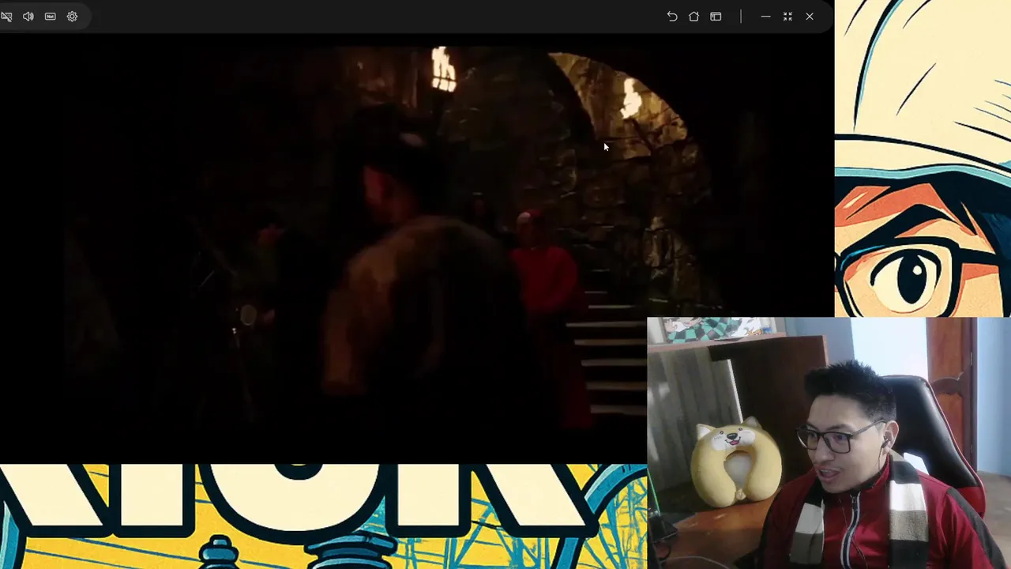Click the Nat mode icon in the toolbar
1011x569 pixels.
pos(51,17)
